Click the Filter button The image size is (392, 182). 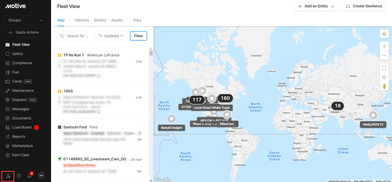(138, 36)
